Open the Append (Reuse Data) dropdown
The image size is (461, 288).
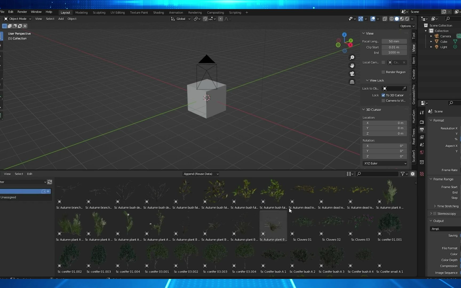(x=201, y=174)
